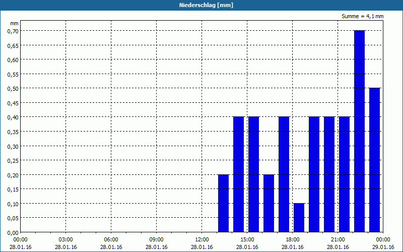Click the first bar, 0,20 mm after 13:00

(x=223, y=204)
